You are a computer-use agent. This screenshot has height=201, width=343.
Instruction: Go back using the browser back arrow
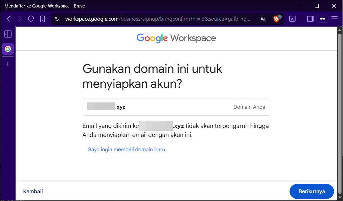(x=9, y=19)
